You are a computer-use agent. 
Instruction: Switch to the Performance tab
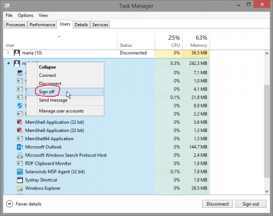point(43,25)
